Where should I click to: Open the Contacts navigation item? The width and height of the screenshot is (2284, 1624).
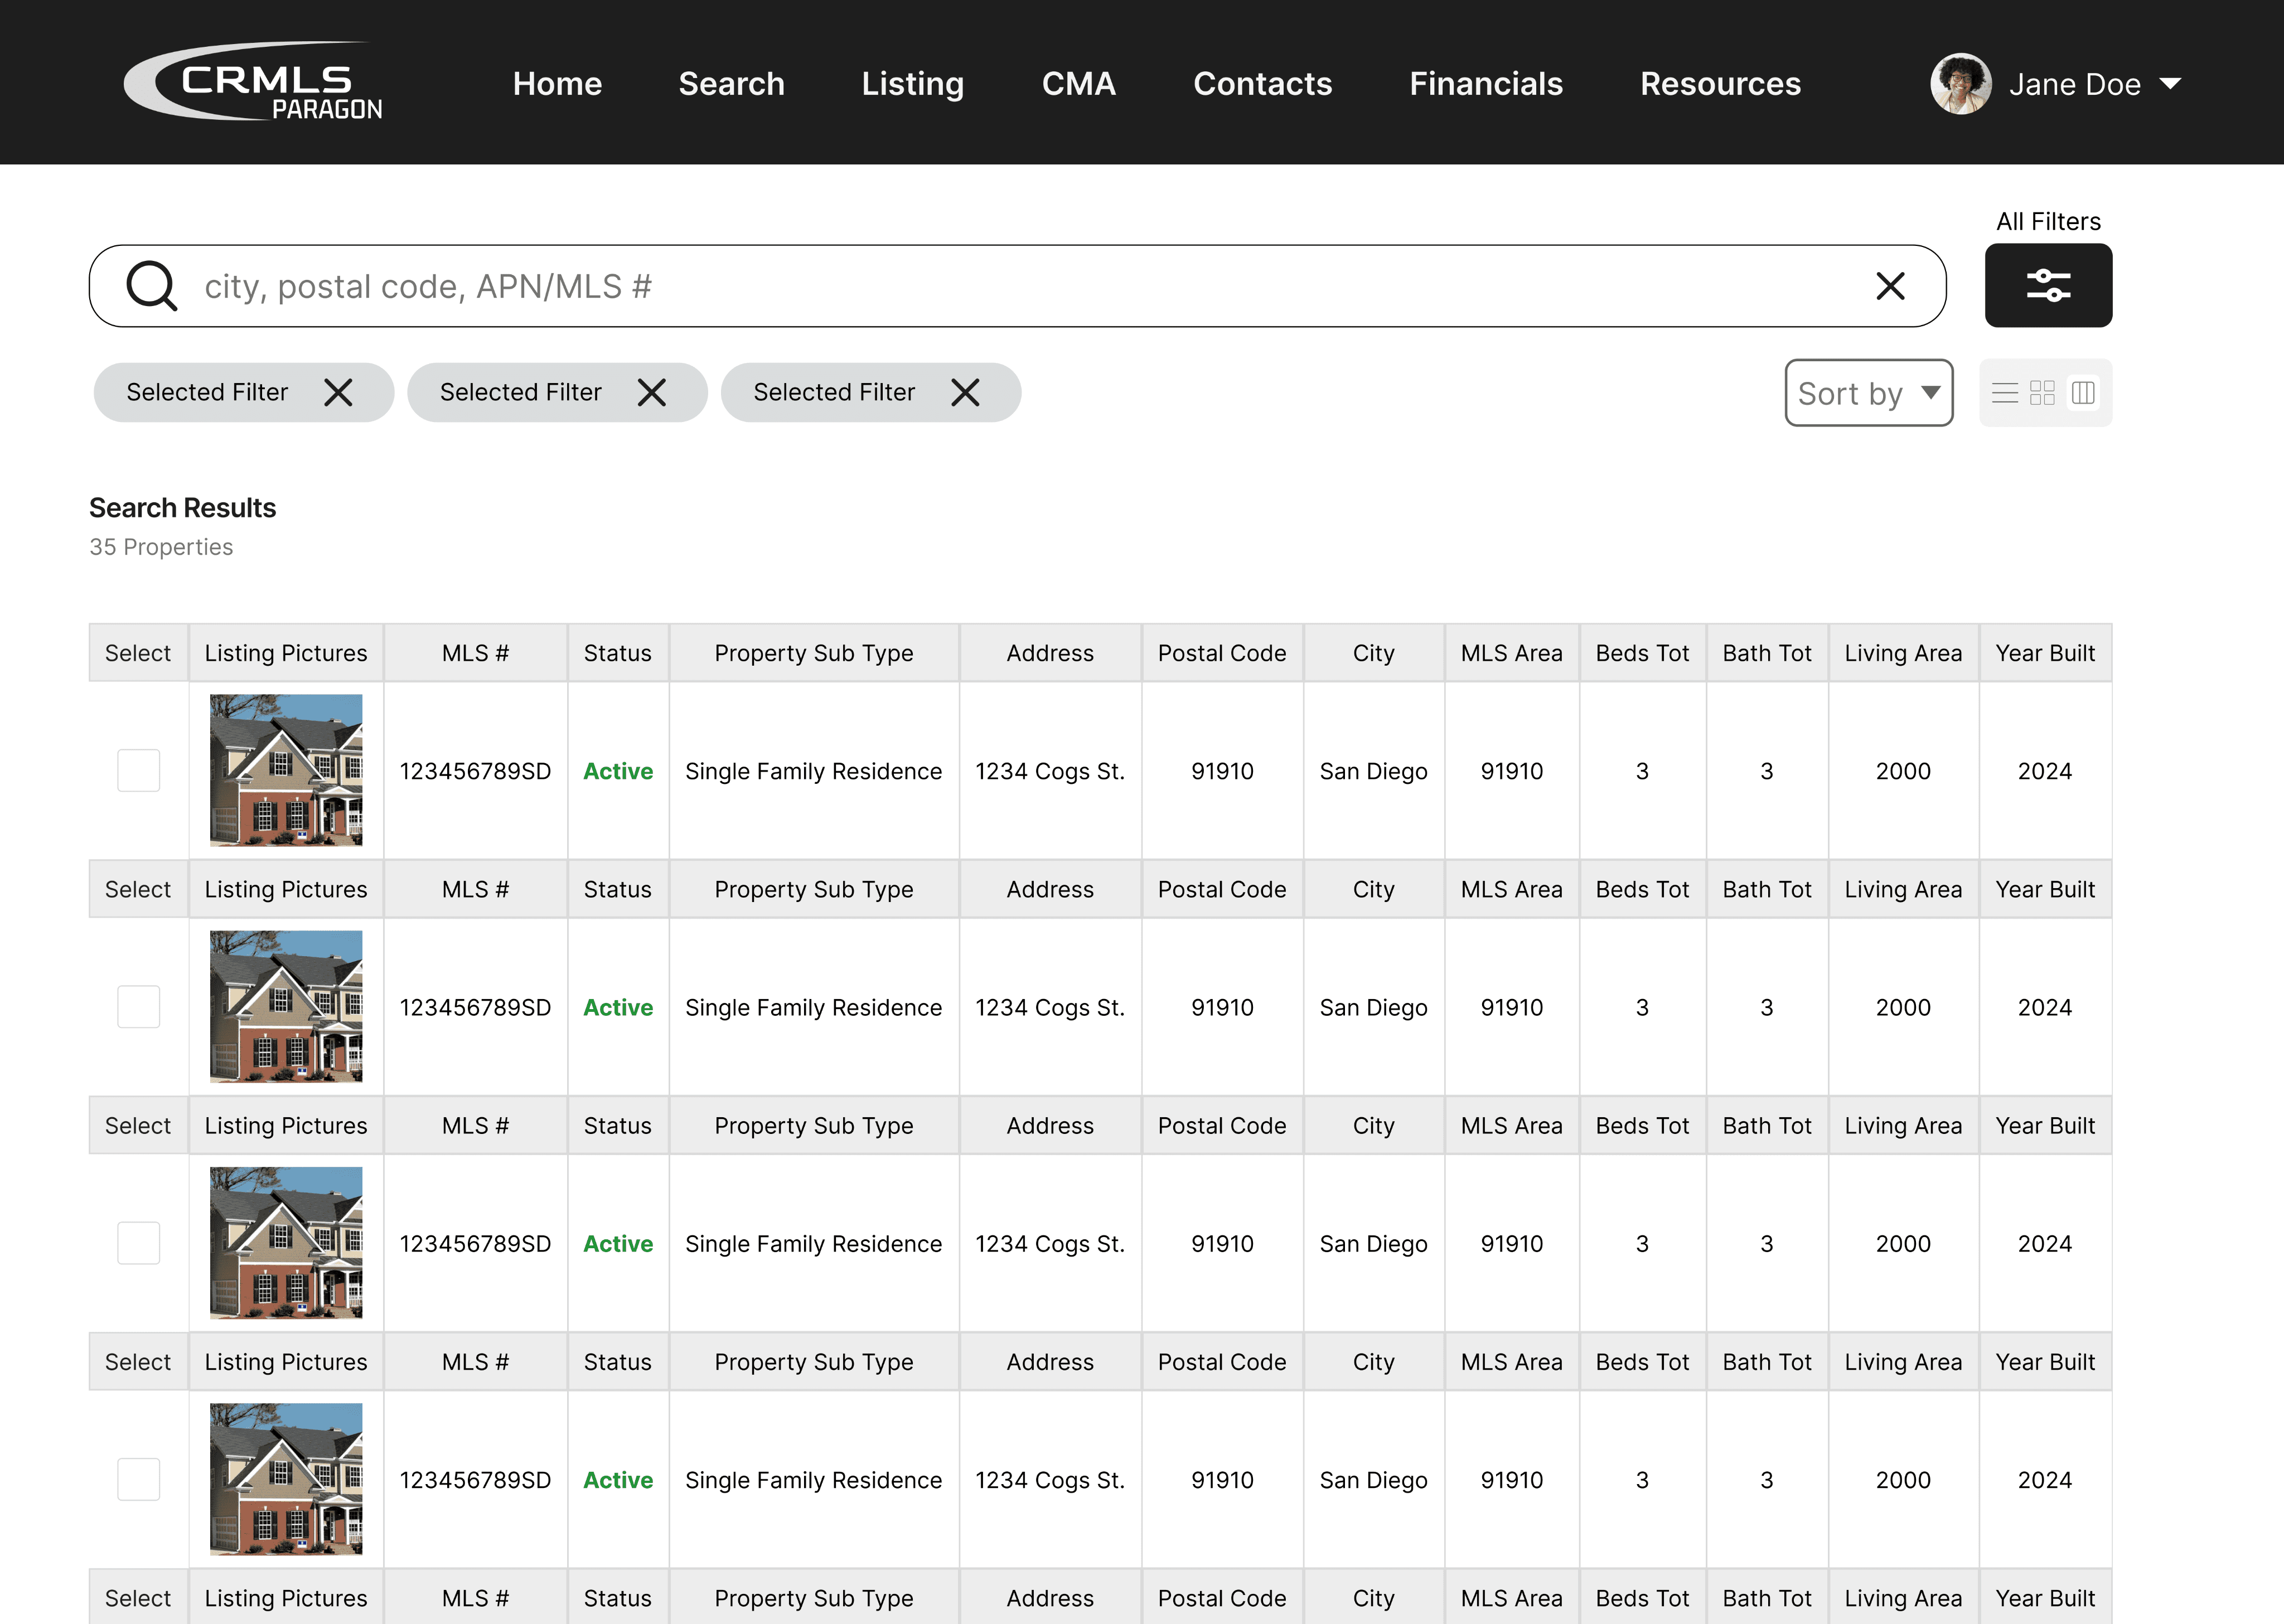(1262, 84)
